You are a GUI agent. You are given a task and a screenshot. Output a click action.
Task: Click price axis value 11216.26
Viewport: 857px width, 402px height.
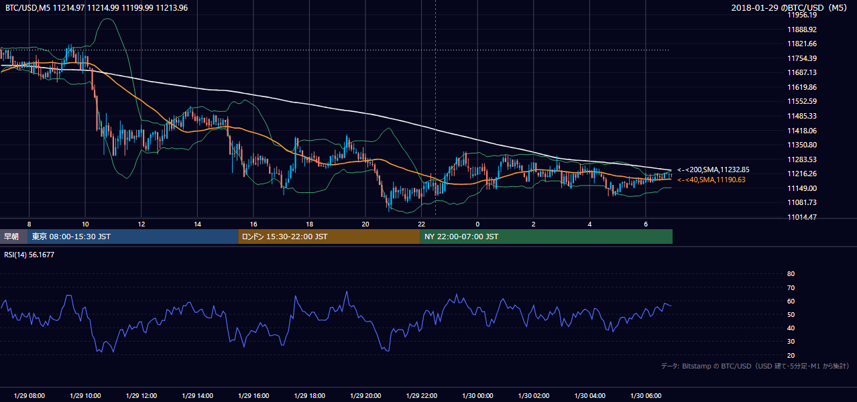tap(802, 174)
